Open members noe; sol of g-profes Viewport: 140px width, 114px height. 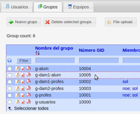click(x=130, y=95)
